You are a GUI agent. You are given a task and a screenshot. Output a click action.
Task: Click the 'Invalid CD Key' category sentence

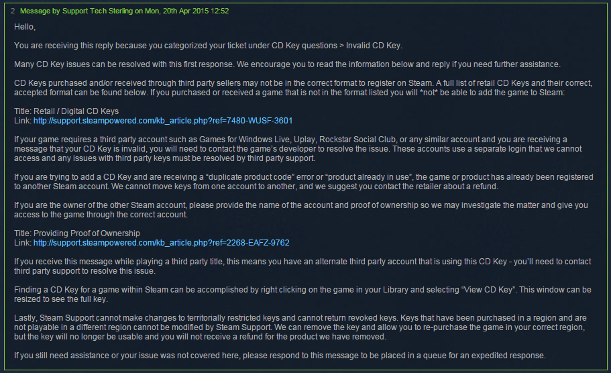point(208,46)
